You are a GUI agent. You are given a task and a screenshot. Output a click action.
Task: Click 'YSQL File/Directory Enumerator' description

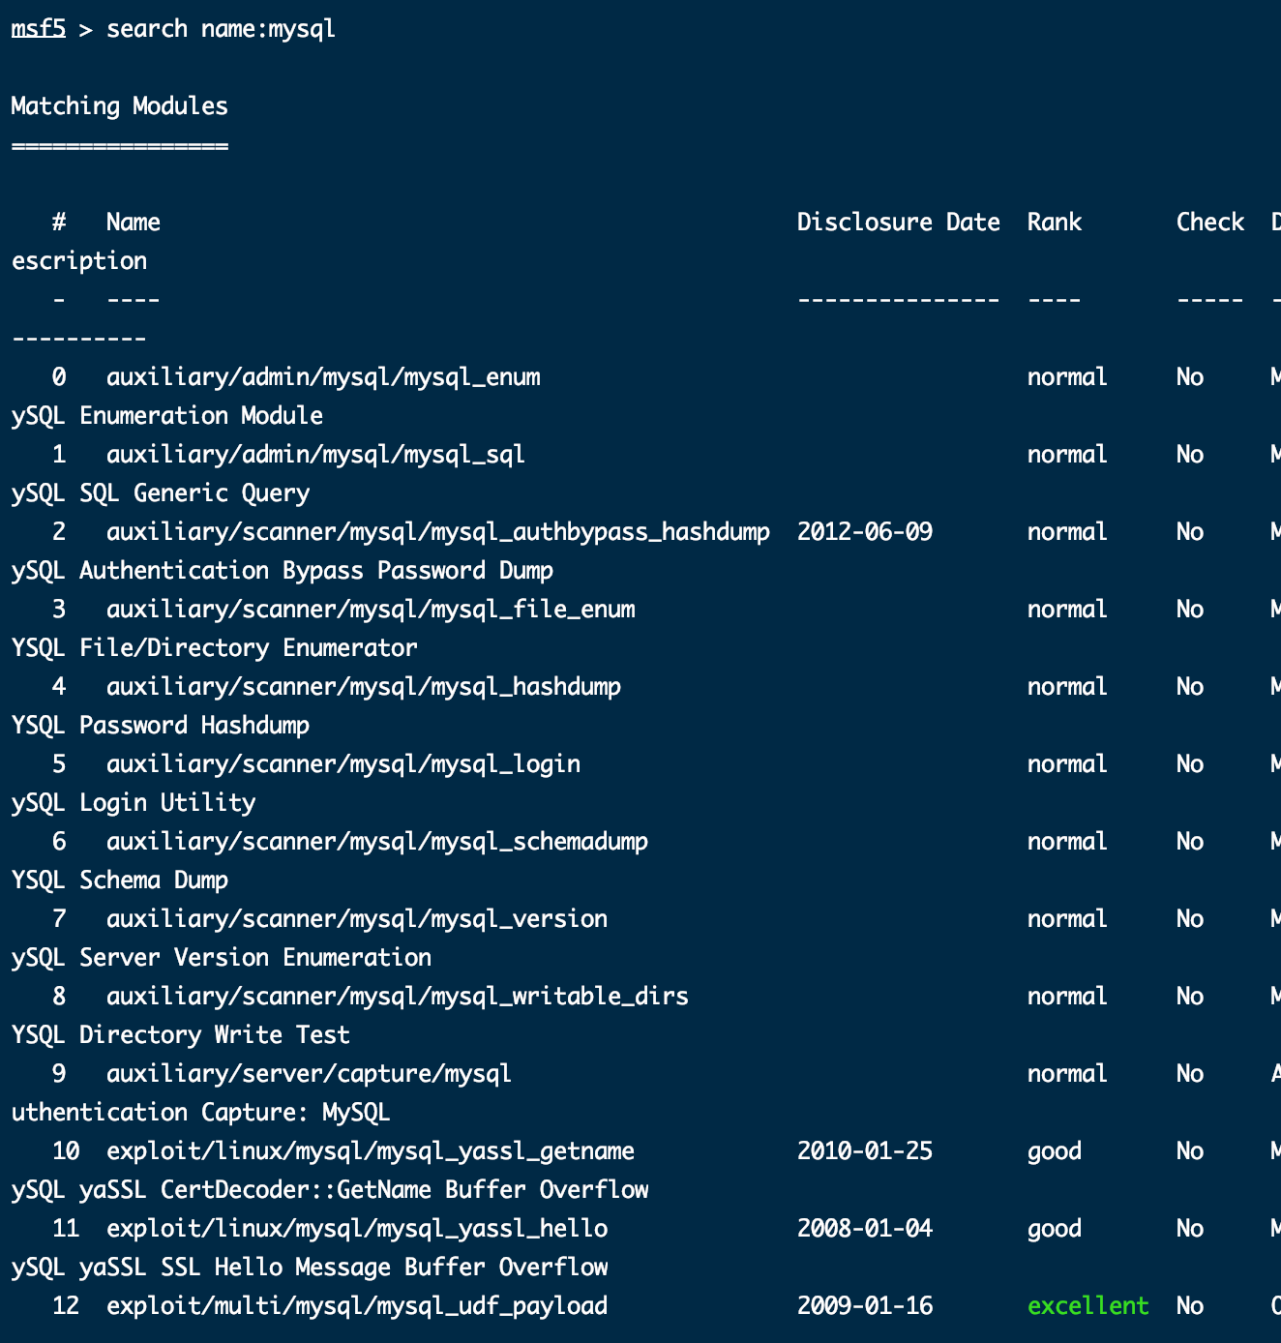point(215,648)
